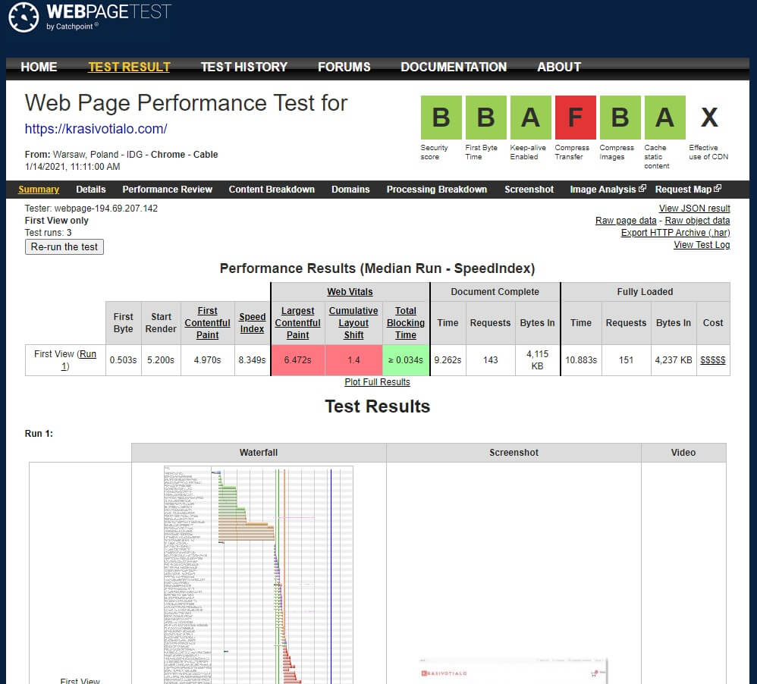
Task: Click the Cache static content A grade
Action: coord(664,118)
